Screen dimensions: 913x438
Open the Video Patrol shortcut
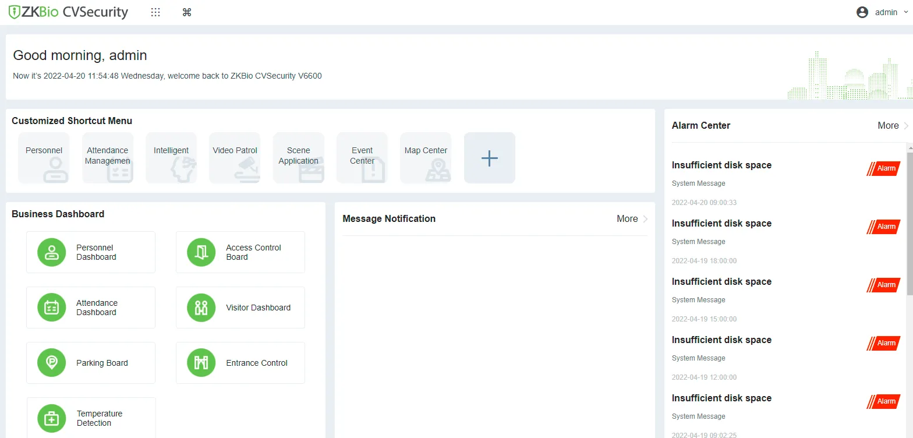pos(235,158)
